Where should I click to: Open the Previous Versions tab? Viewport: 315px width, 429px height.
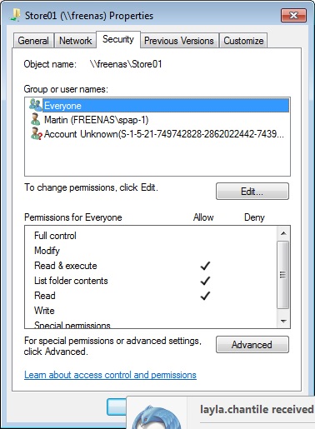coord(179,41)
